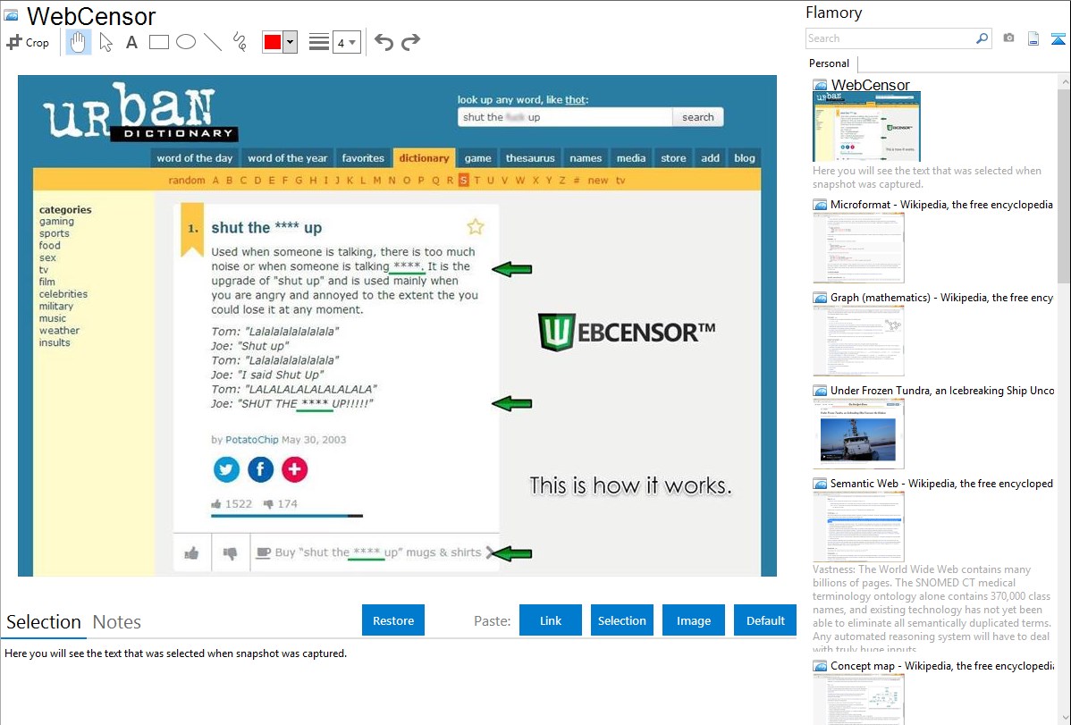This screenshot has width=1071, height=725.
Task: Open the Personal tab
Action: pyautogui.click(x=829, y=63)
